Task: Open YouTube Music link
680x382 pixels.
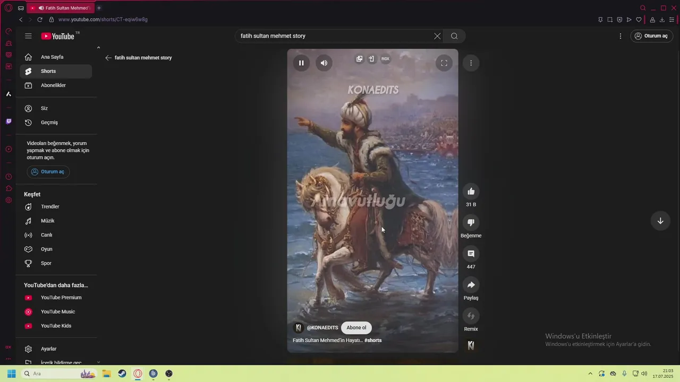Action: pyautogui.click(x=56, y=312)
